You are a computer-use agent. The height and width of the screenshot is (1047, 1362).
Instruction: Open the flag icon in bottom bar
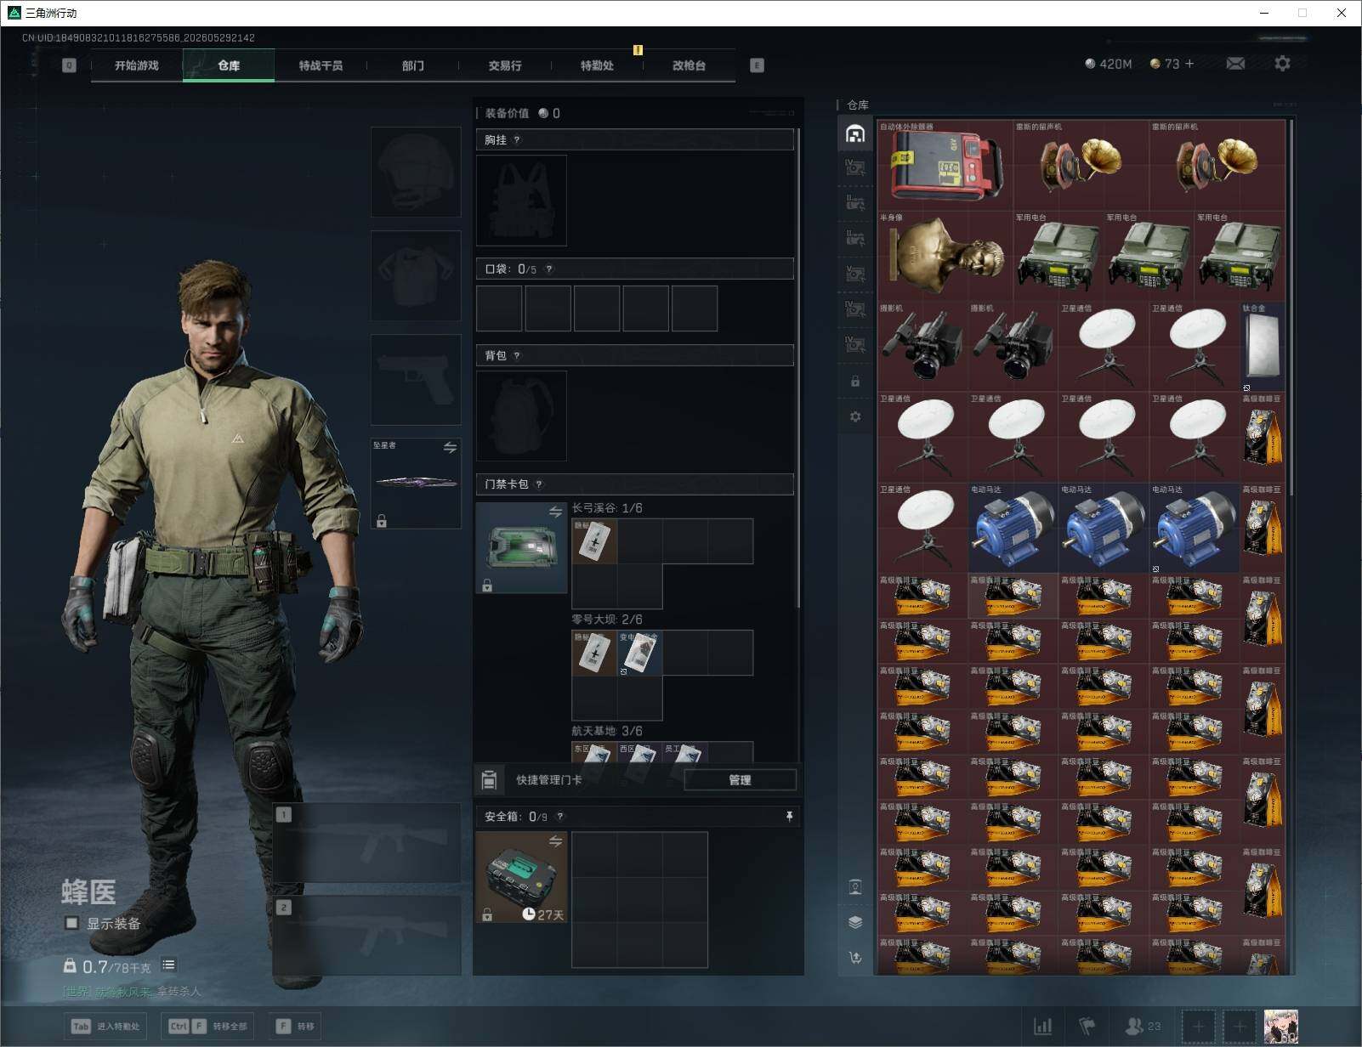pos(1087,1026)
